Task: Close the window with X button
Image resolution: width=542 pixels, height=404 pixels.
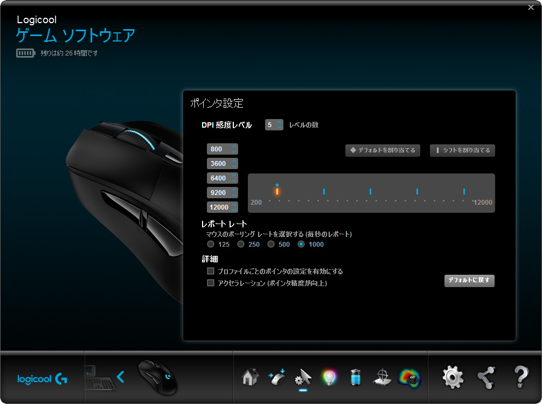Action: point(531,7)
